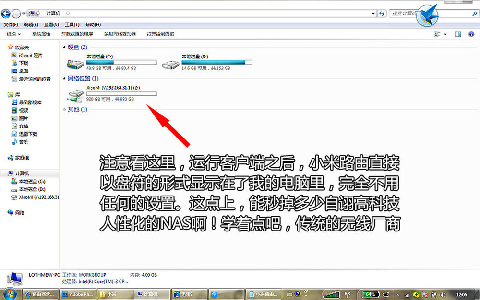Image resolution: width=480 pixels, height=300 pixels.
Task: Click the 打开控制面板 toolbar button
Action: click(x=160, y=34)
